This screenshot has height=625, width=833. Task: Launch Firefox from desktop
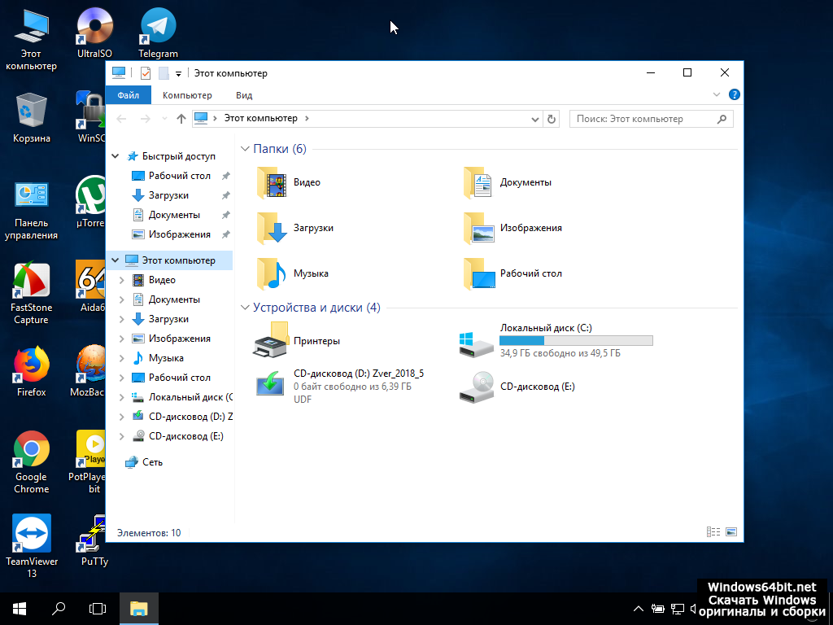(x=32, y=365)
